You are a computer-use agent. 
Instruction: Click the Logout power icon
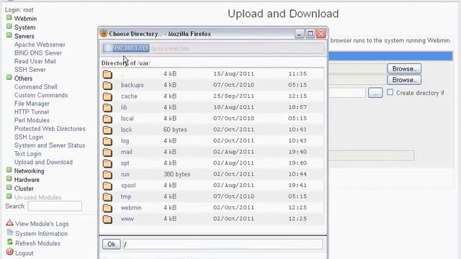pyautogui.click(x=9, y=252)
